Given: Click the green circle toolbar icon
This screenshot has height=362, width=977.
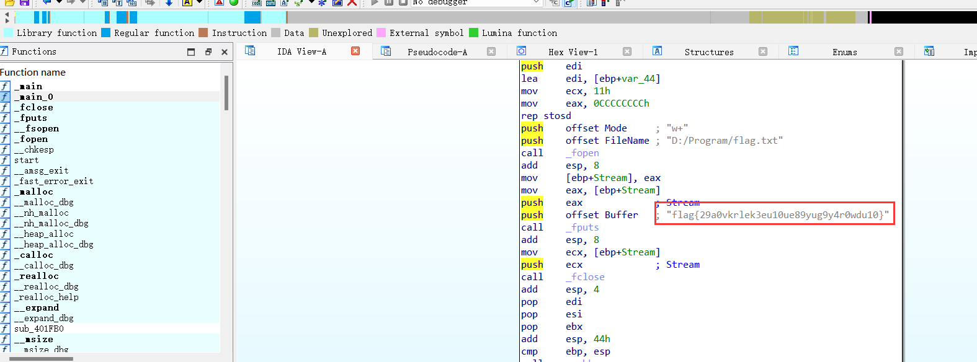Looking at the screenshot, I should [234, 2].
